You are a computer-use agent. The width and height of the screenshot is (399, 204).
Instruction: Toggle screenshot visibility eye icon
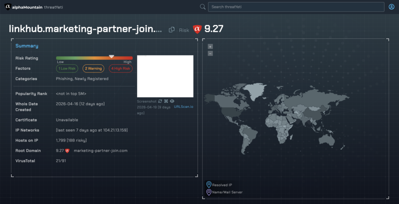(172, 101)
